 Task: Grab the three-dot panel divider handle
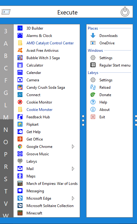pos(83,120)
